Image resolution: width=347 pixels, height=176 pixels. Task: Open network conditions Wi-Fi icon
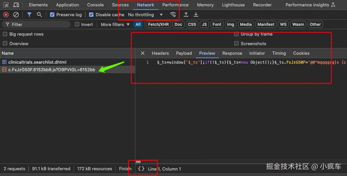click(x=173, y=14)
